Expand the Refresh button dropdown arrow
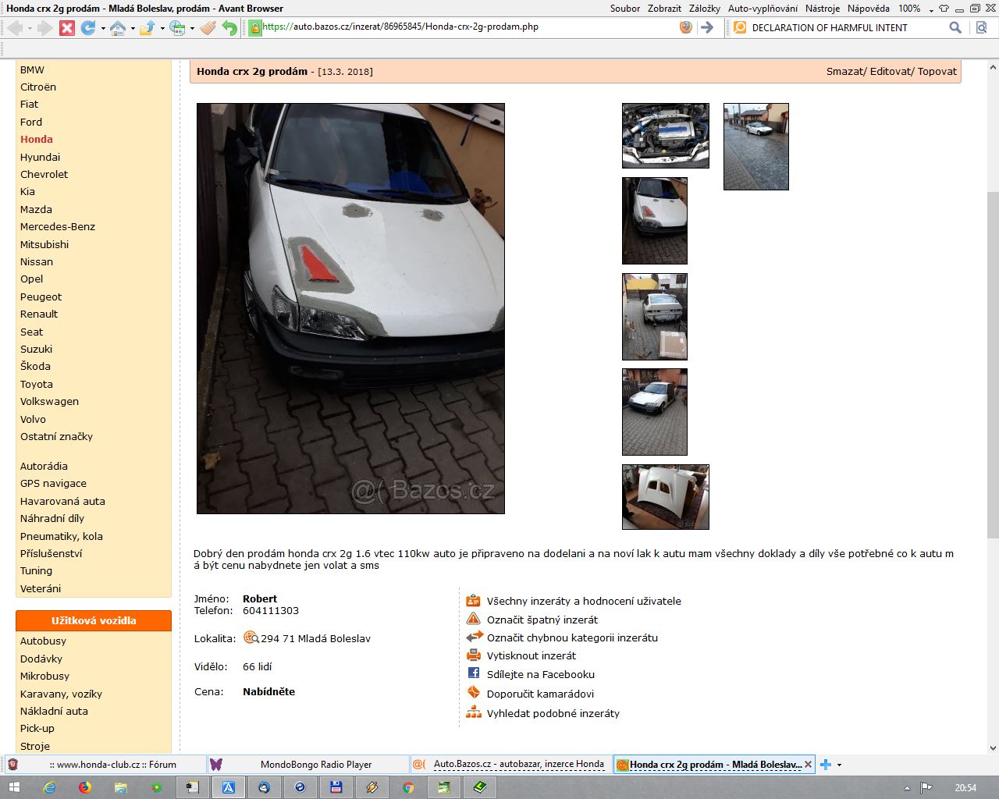Viewport: 999px width, 799px height. click(103, 29)
